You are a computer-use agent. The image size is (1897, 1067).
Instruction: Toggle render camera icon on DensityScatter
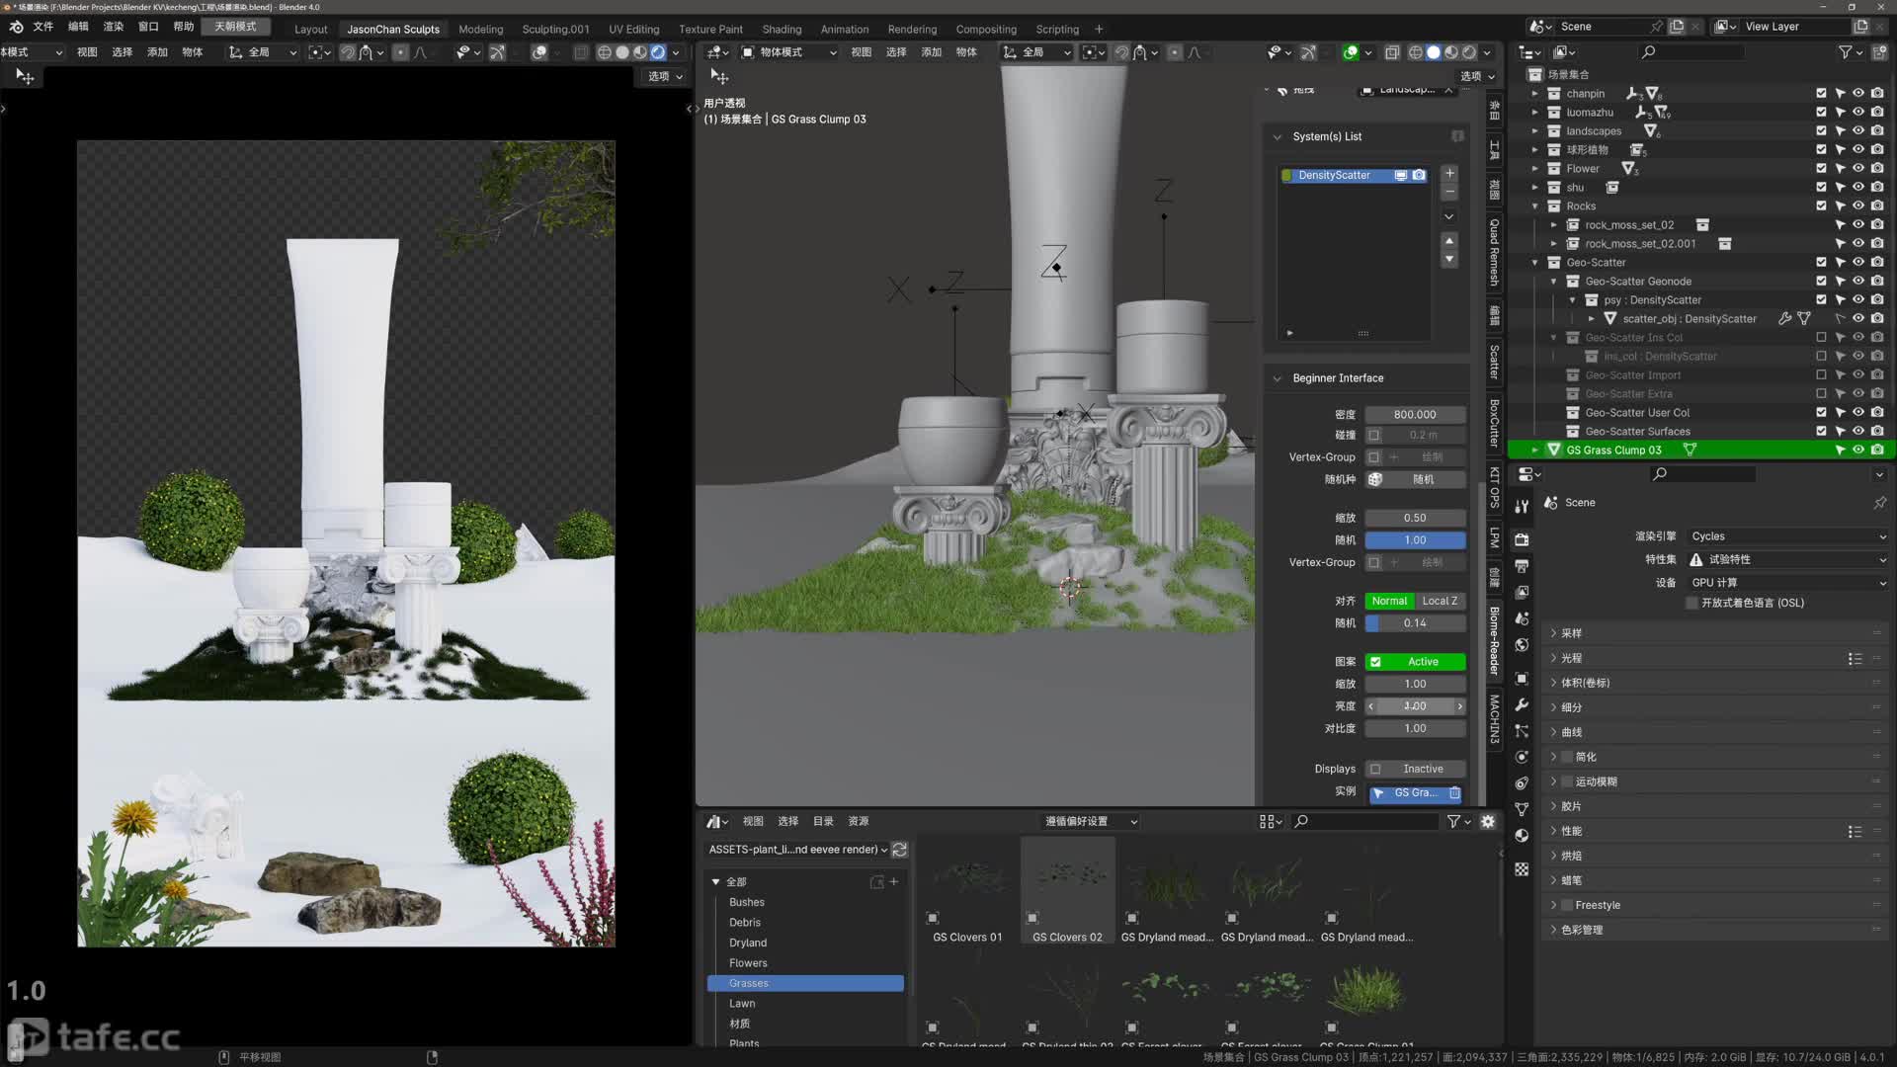point(1419,175)
